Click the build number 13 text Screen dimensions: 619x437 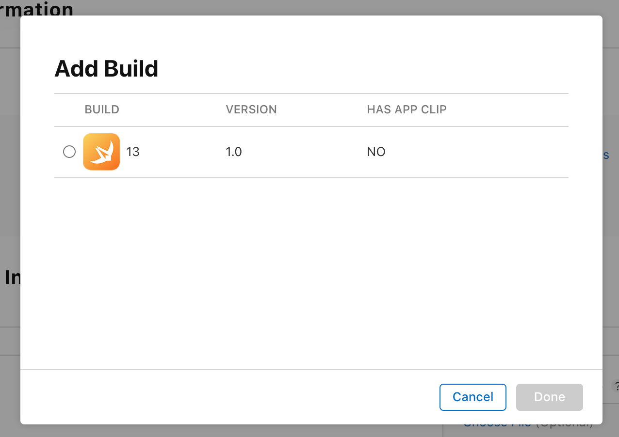pos(133,152)
